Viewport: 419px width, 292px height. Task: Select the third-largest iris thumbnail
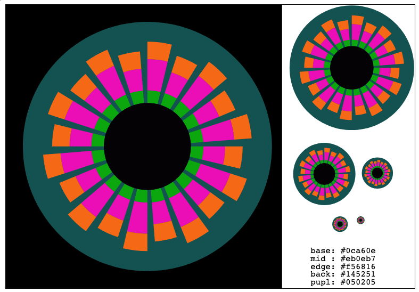point(377,173)
